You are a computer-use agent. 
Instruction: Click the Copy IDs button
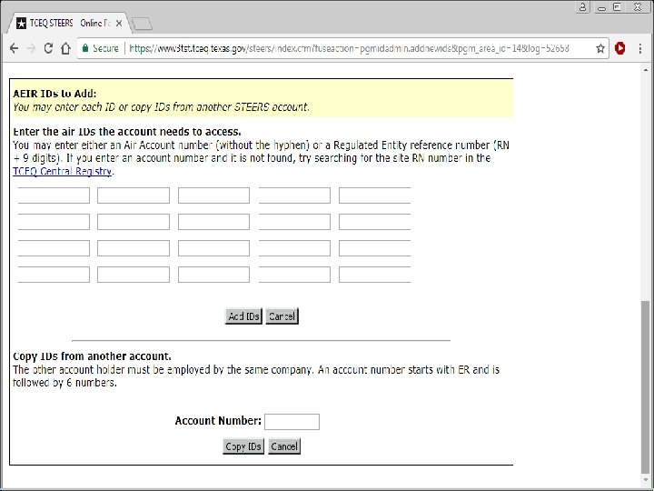[243, 446]
